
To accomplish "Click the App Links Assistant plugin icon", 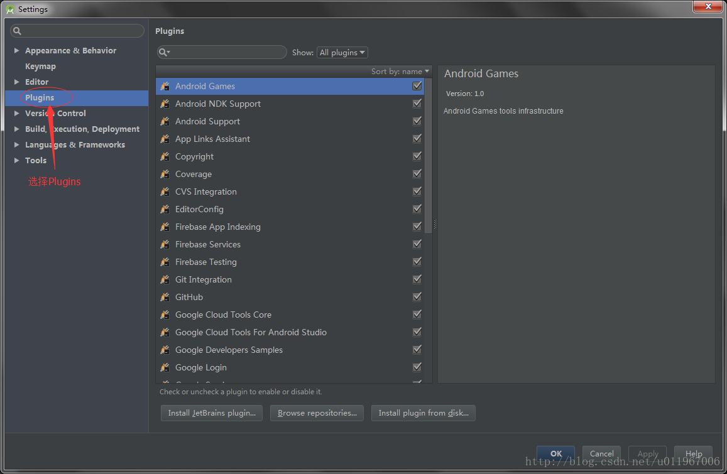I will coord(165,139).
